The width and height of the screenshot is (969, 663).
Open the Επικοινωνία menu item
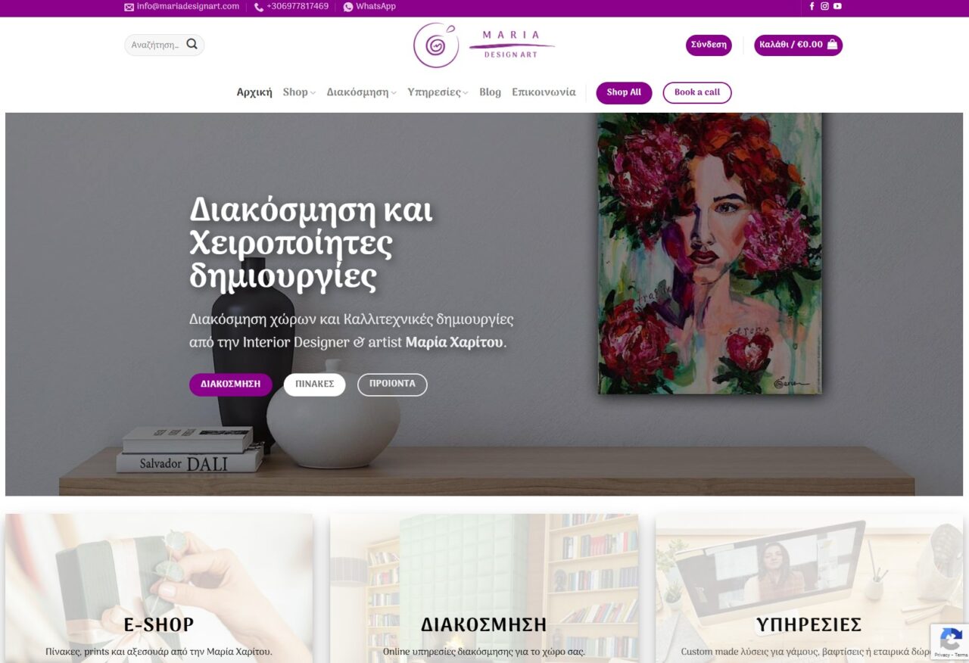click(544, 92)
